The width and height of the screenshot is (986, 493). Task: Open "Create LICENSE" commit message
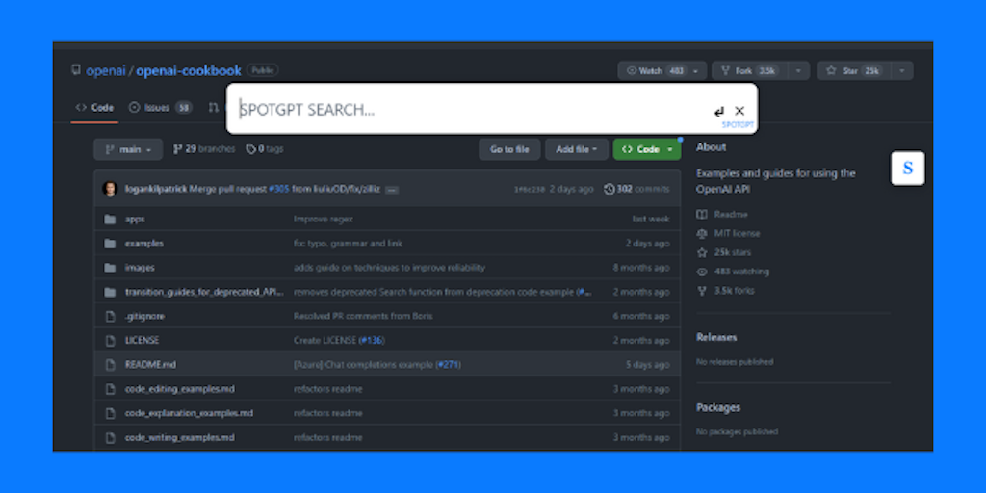click(x=325, y=340)
